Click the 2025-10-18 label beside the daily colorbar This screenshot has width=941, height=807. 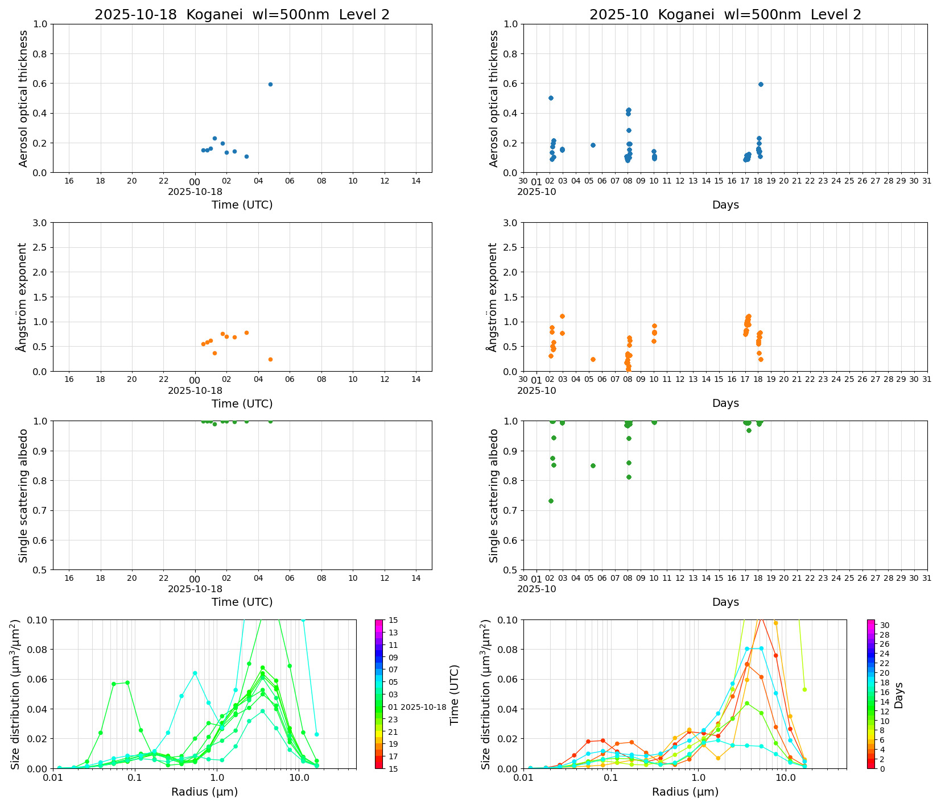(x=423, y=707)
